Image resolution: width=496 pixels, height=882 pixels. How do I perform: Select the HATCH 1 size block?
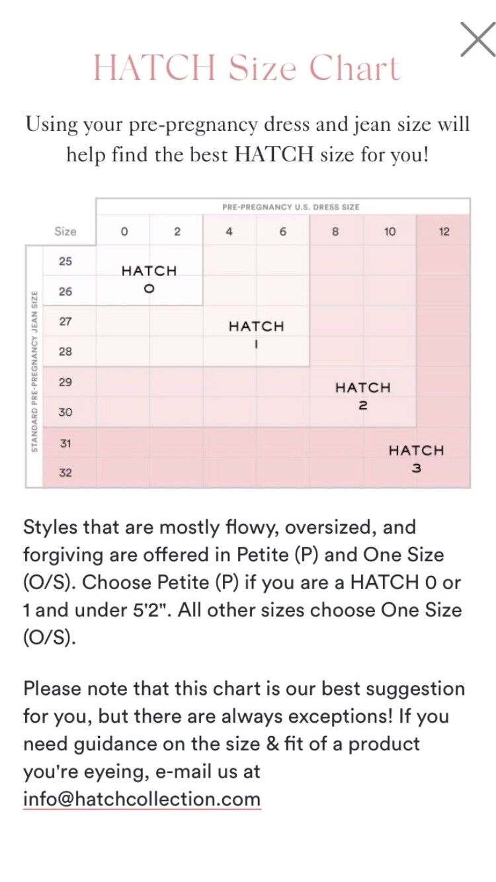point(256,333)
